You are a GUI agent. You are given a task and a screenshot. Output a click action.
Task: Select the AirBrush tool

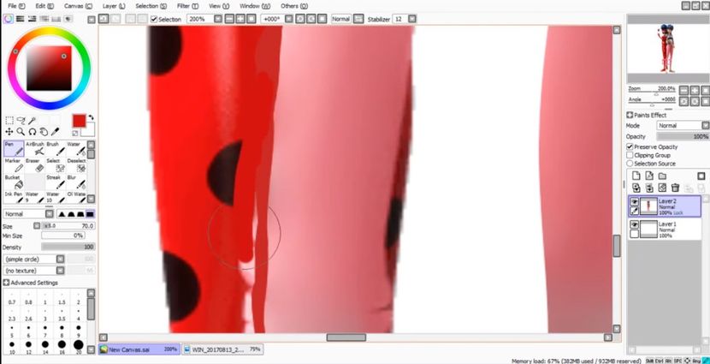34,149
